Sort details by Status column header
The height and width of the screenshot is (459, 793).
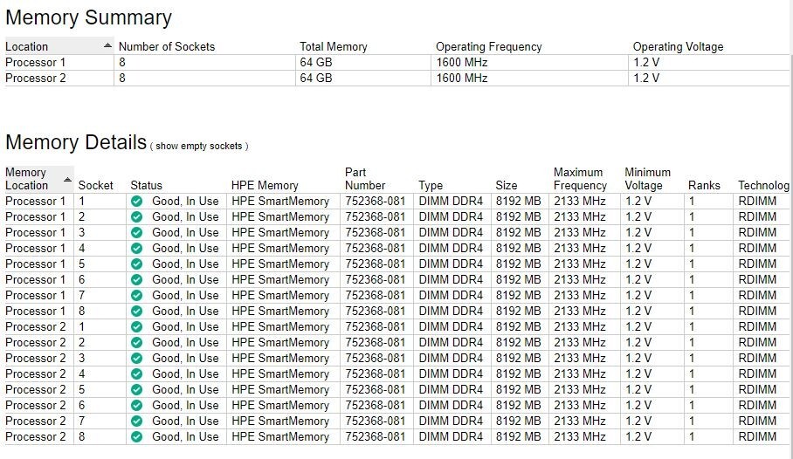(146, 185)
